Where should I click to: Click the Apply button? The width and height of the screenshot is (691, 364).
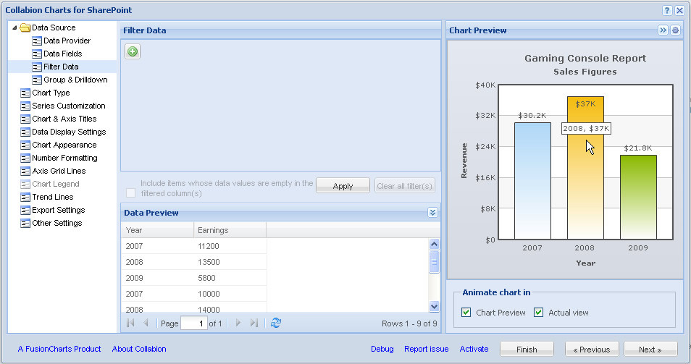(x=343, y=186)
